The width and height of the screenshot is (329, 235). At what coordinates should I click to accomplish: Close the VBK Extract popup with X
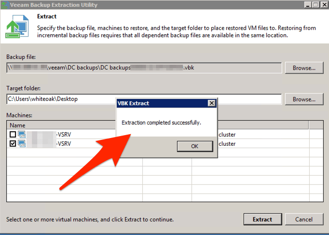pos(212,103)
